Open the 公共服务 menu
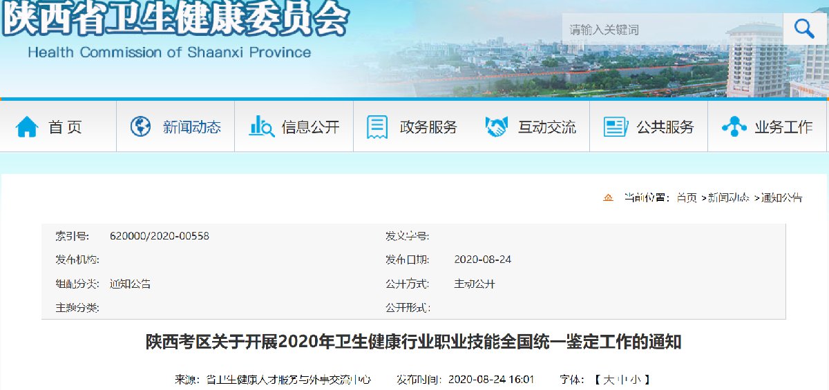 coord(665,127)
